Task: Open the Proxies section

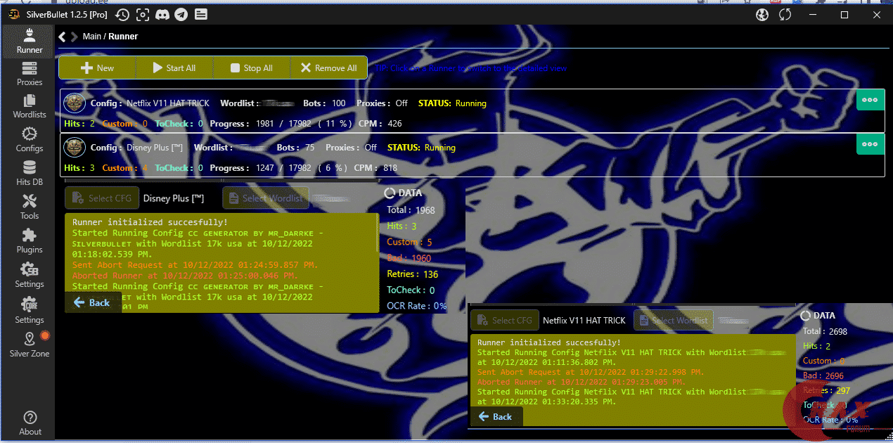Action: click(x=29, y=74)
